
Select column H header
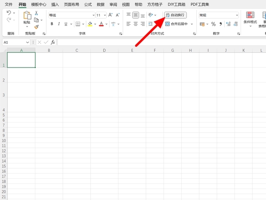click(190, 50)
